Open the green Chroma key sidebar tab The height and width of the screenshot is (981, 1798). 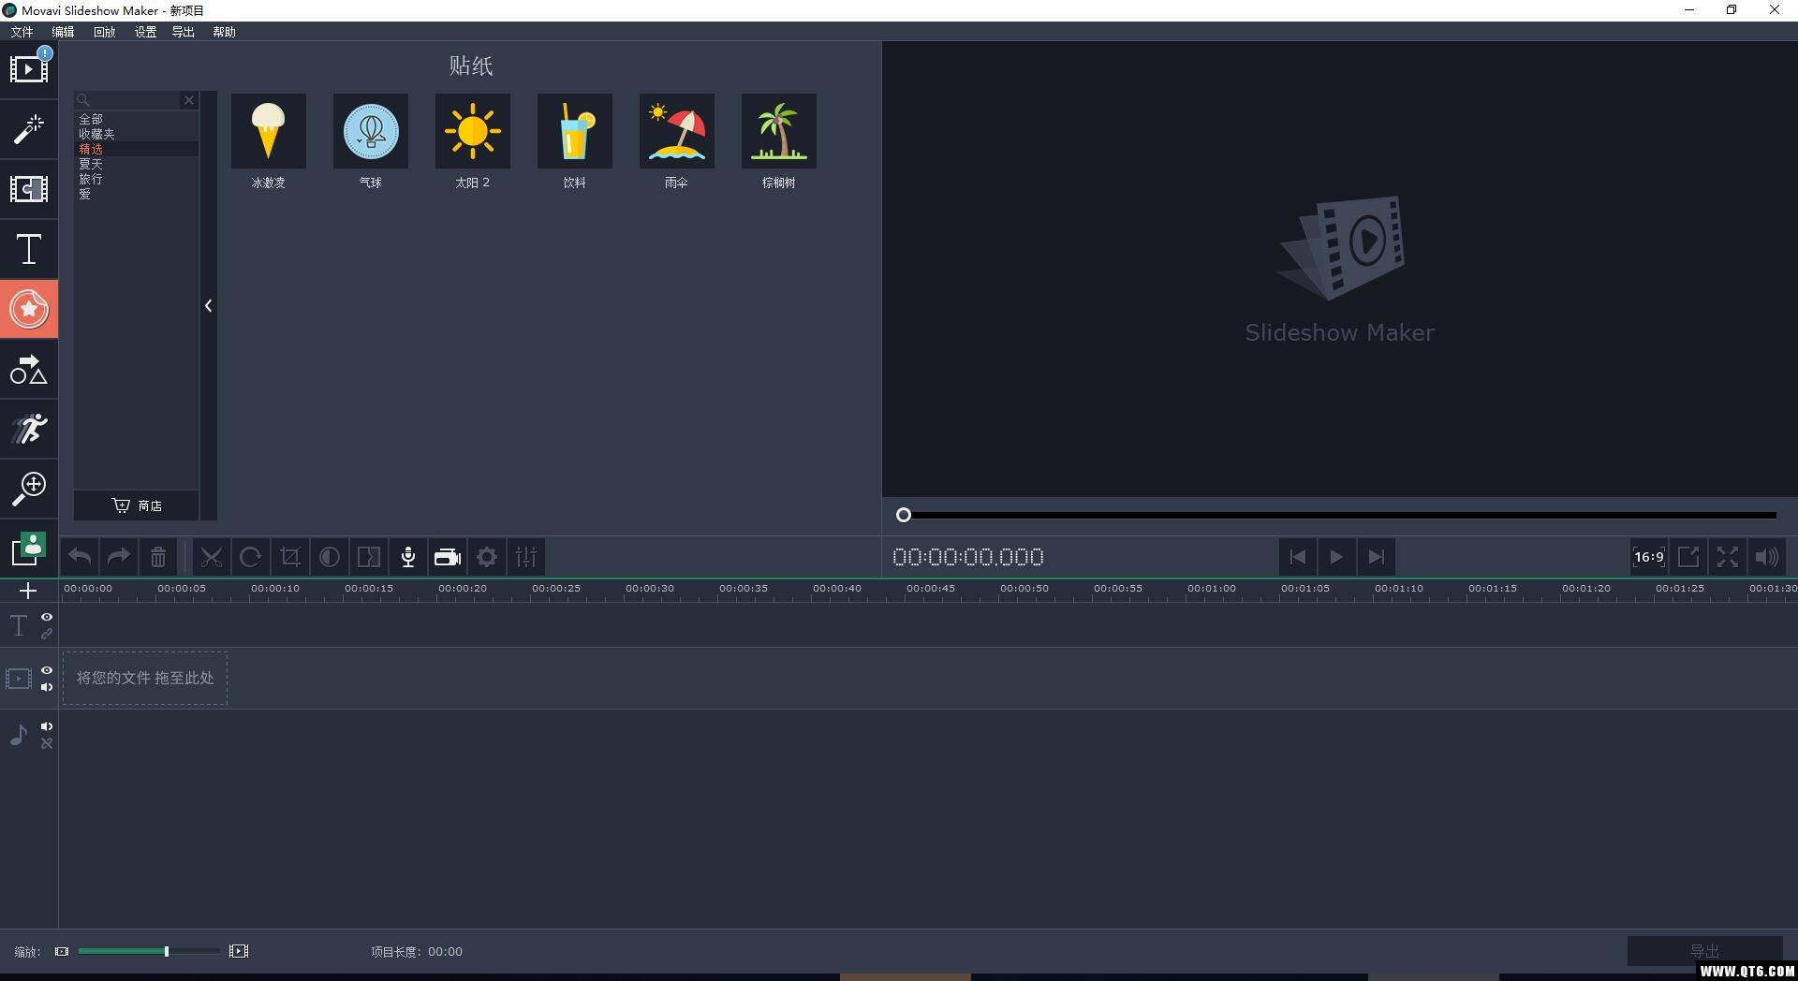coord(29,549)
